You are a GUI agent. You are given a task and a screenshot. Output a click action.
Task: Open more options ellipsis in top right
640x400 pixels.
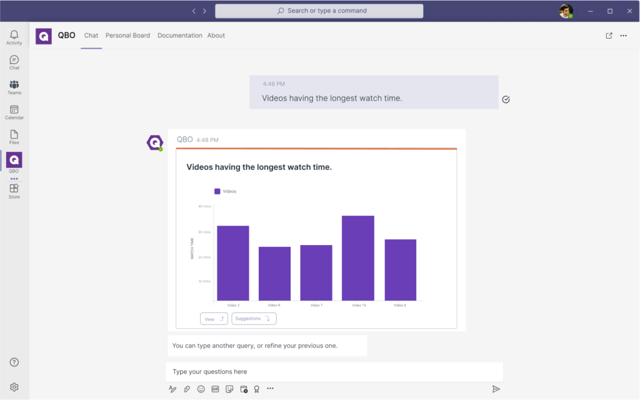623,36
